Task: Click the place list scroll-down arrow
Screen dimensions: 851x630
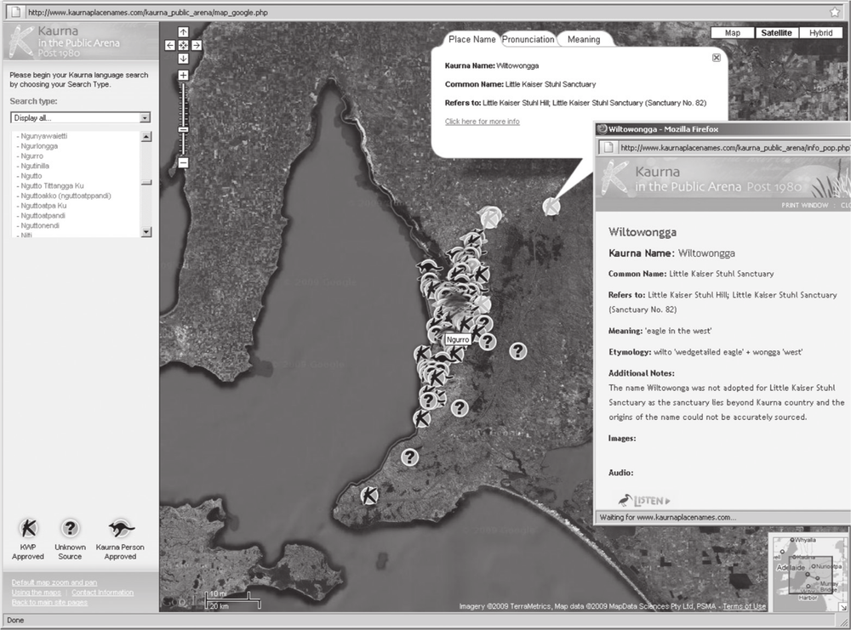Action: coord(146,231)
